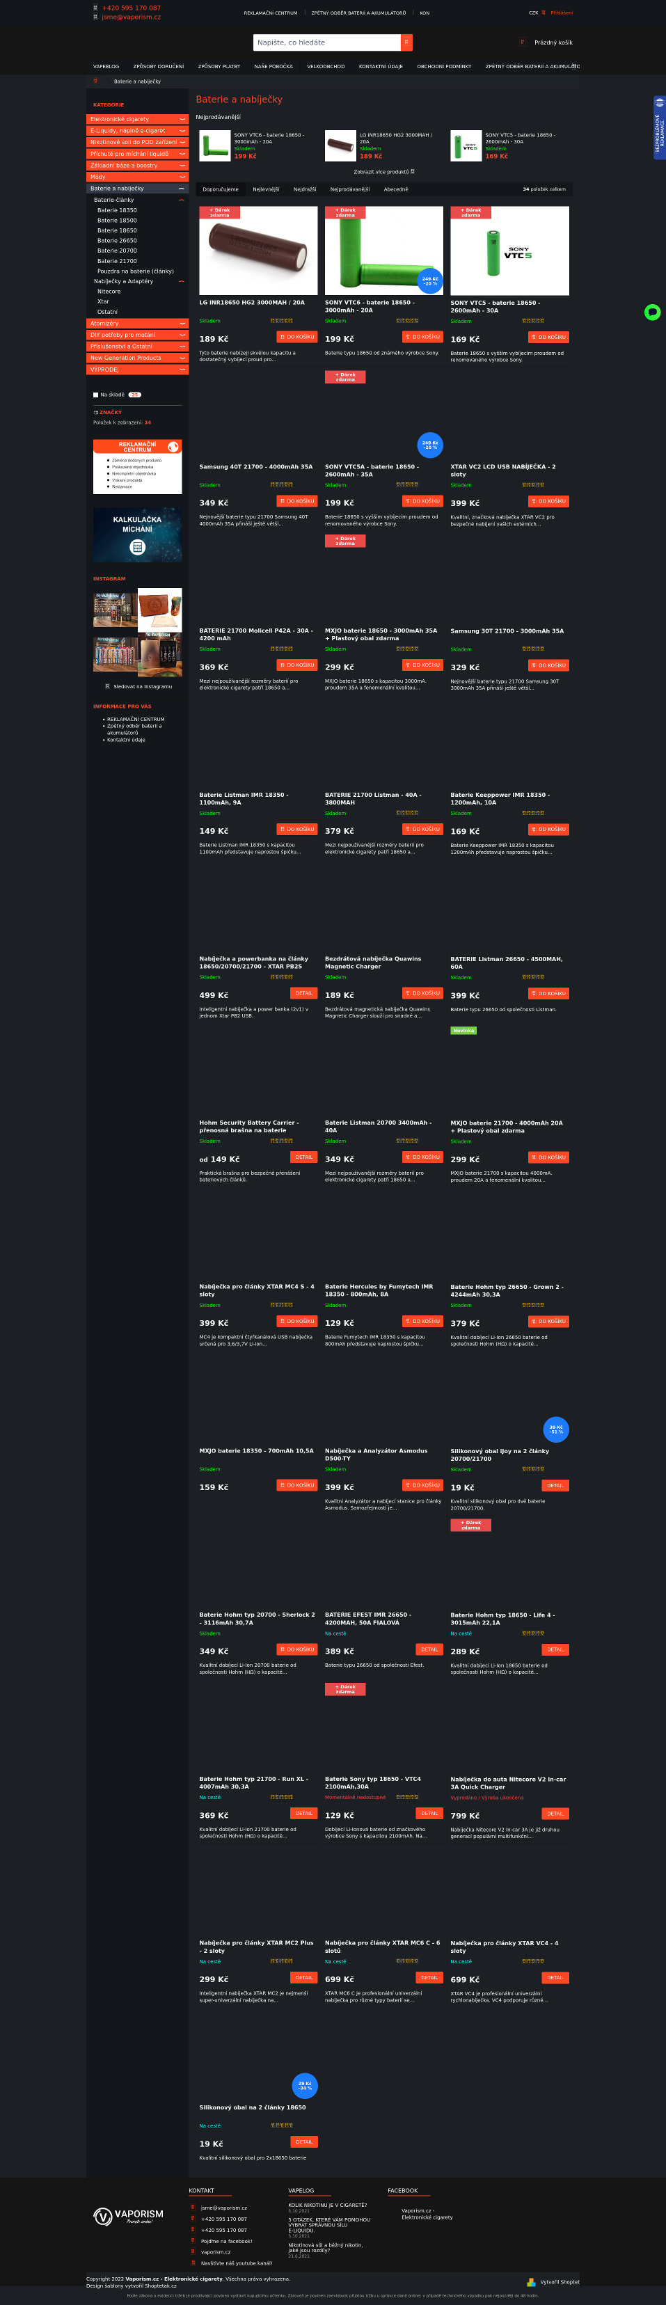Click star rating of LG INR18650 HG2
This screenshot has width=666, height=2305.
(282, 320)
